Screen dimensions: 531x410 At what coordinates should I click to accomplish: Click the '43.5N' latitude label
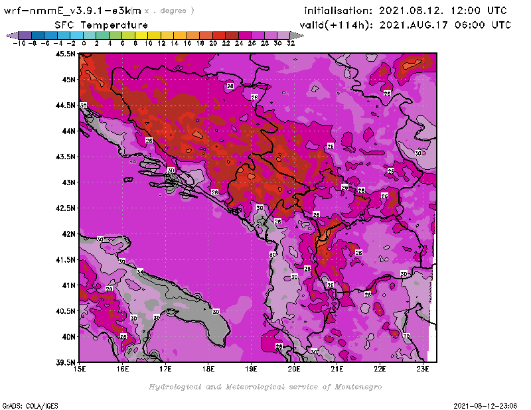click(x=65, y=157)
